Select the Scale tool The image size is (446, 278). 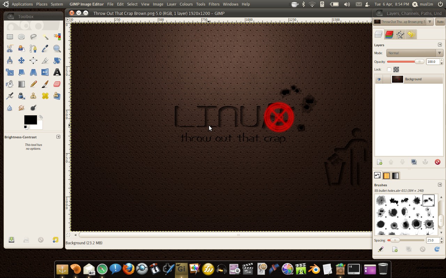(x=10, y=72)
